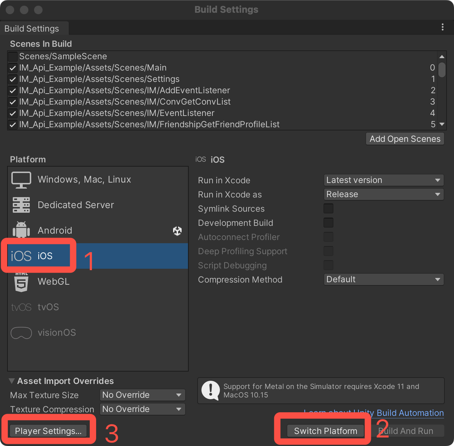Select the WebGL HTML5 shield icon
The height and width of the screenshot is (446, 454).
point(21,282)
